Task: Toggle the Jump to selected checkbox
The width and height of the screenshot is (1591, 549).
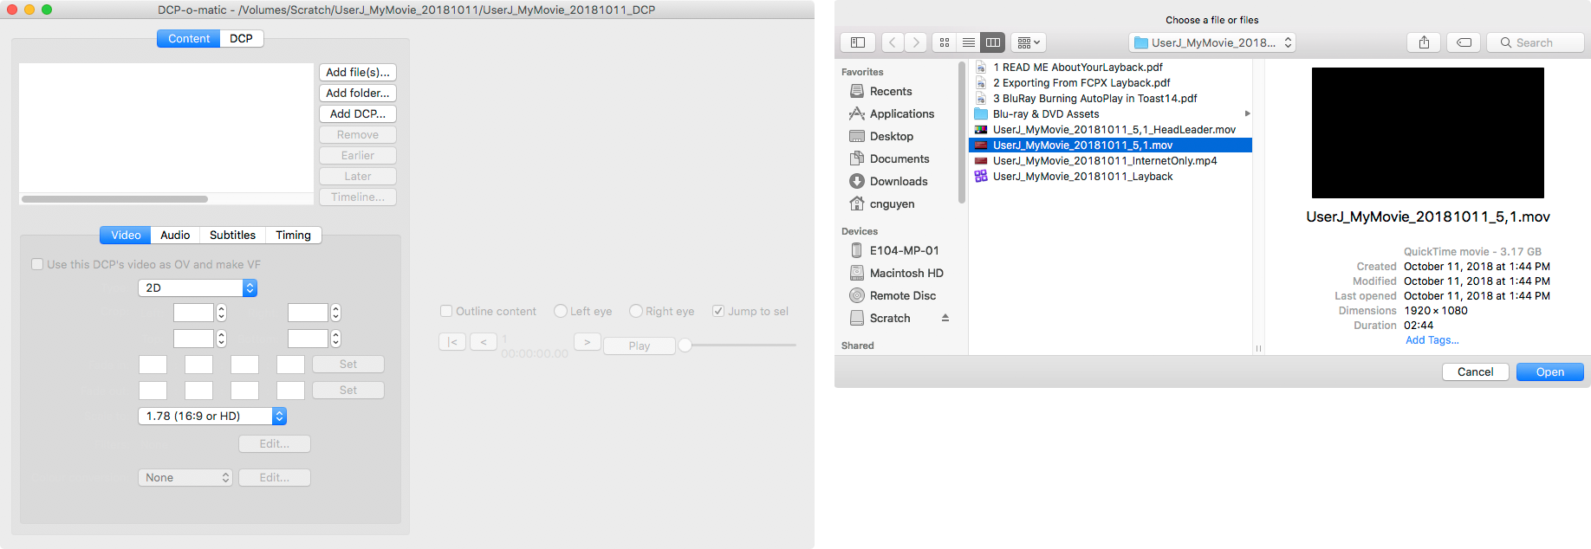Action: 718,311
